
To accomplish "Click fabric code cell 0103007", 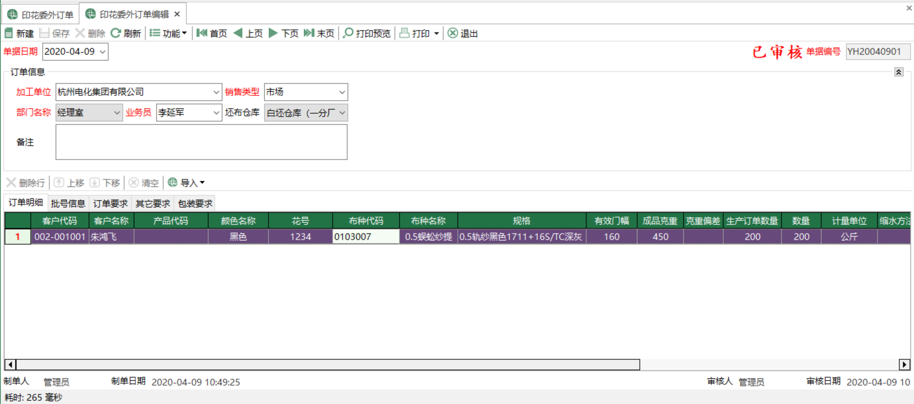I will click(x=366, y=237).
